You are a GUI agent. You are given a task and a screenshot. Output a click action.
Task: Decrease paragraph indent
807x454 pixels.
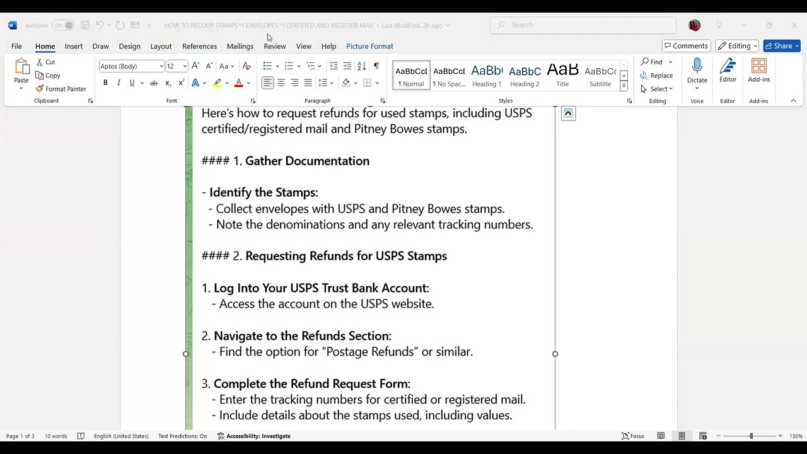334,66
